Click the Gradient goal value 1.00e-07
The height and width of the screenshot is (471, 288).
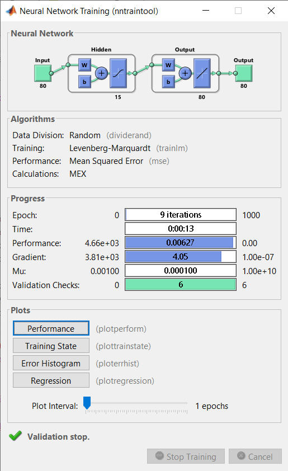coord(258,257)
